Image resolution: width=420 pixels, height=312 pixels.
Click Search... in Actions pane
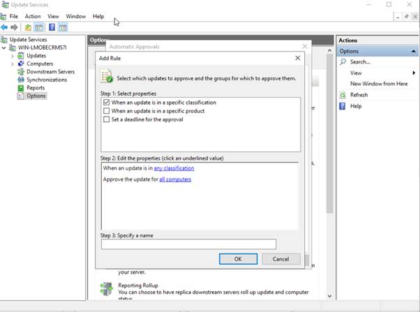(360, 62)
